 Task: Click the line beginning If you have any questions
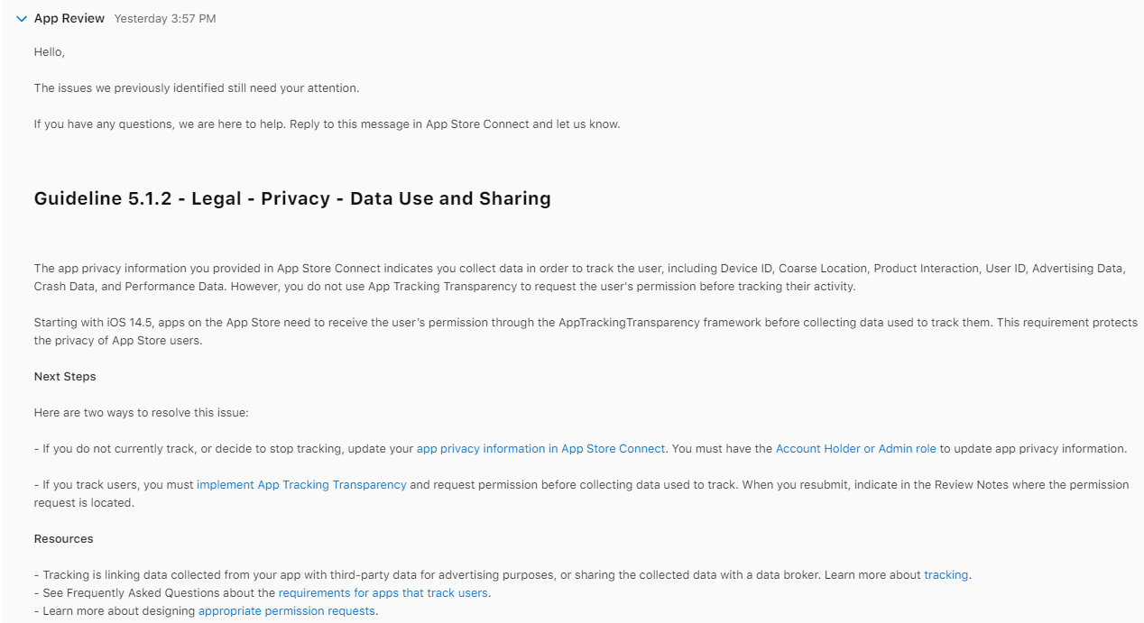pos(327,124)
